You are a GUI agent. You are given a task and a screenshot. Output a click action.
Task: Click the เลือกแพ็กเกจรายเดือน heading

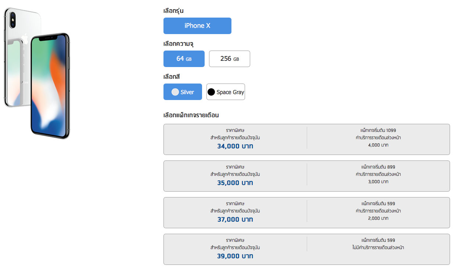click(191, 115)
